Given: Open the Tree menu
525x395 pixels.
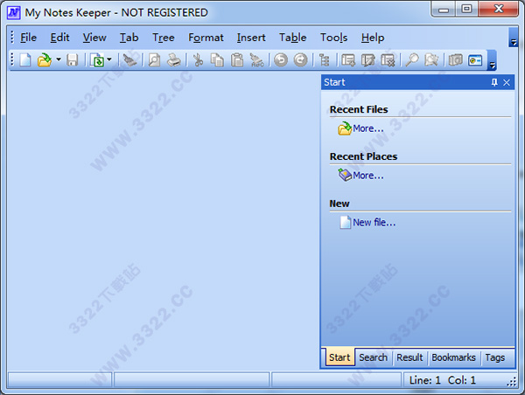Looking at the screenshot, I should [x=164, y=38].
